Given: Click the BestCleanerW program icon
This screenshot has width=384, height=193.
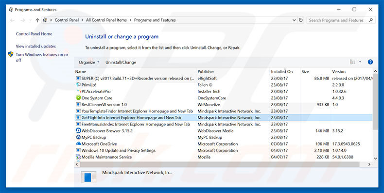Looking at the screenshot, I should [78, 105].
